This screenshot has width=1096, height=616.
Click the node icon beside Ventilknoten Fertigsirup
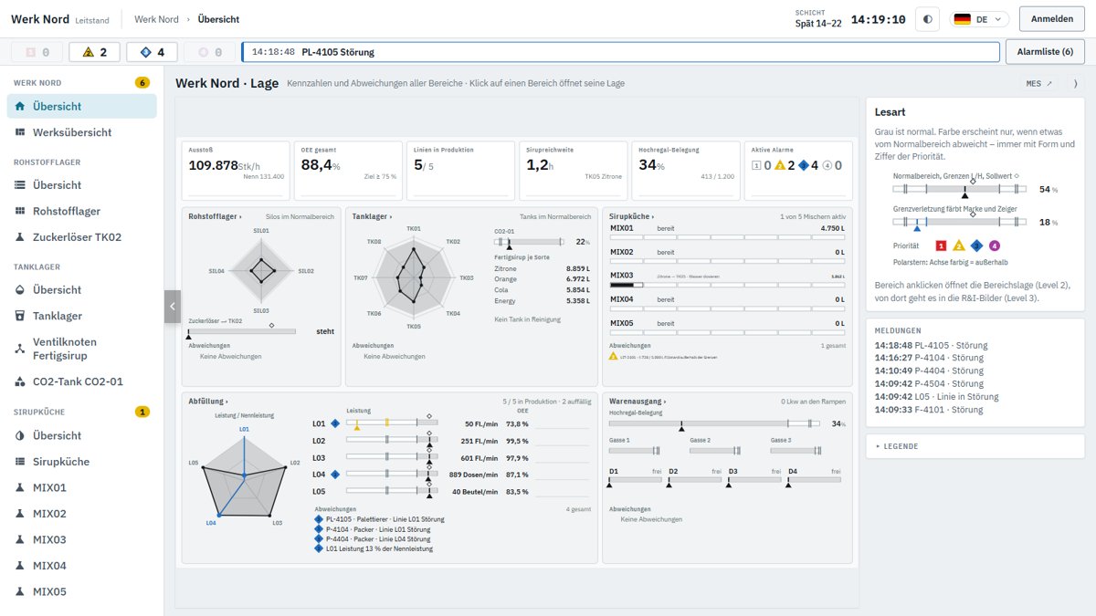click(x=20, y=349)
